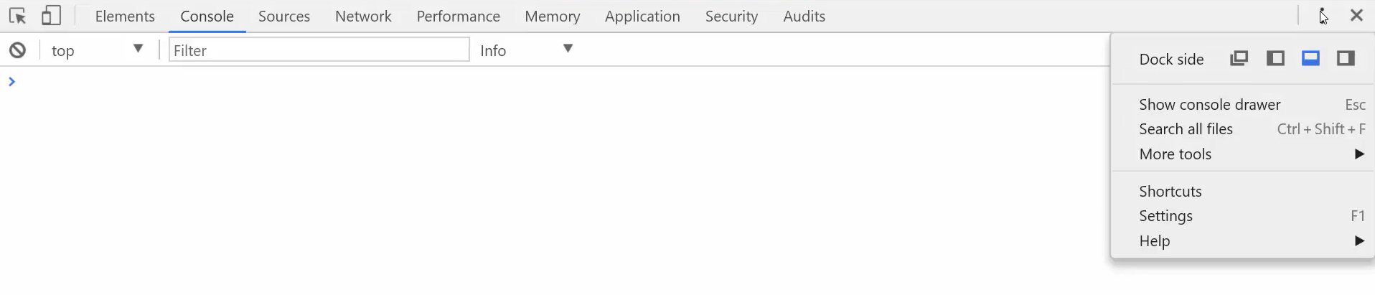This screenshot has height=295, width=1375.
Task: Activate the inspect element picker icon
Action: pos(17,16)
